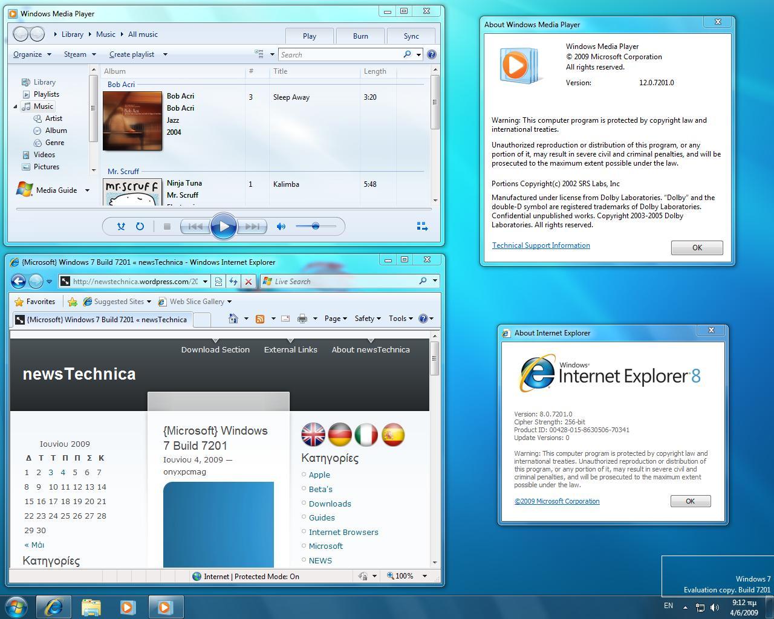This screenshot has height=619, width=774.
Task: Adjust the volume slider in Windows Media Player
Action: [315, 226]
